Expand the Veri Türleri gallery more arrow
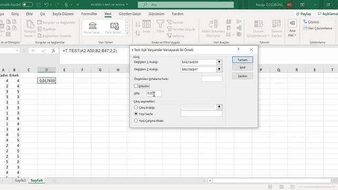Screen dimensions: 338x190 (127, 33)
